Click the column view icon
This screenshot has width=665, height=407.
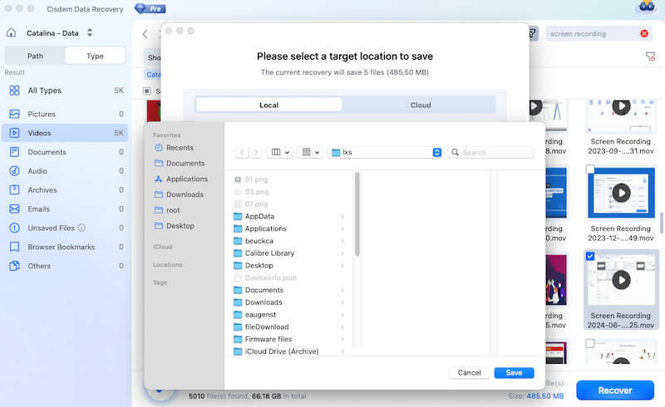(278, 153)
